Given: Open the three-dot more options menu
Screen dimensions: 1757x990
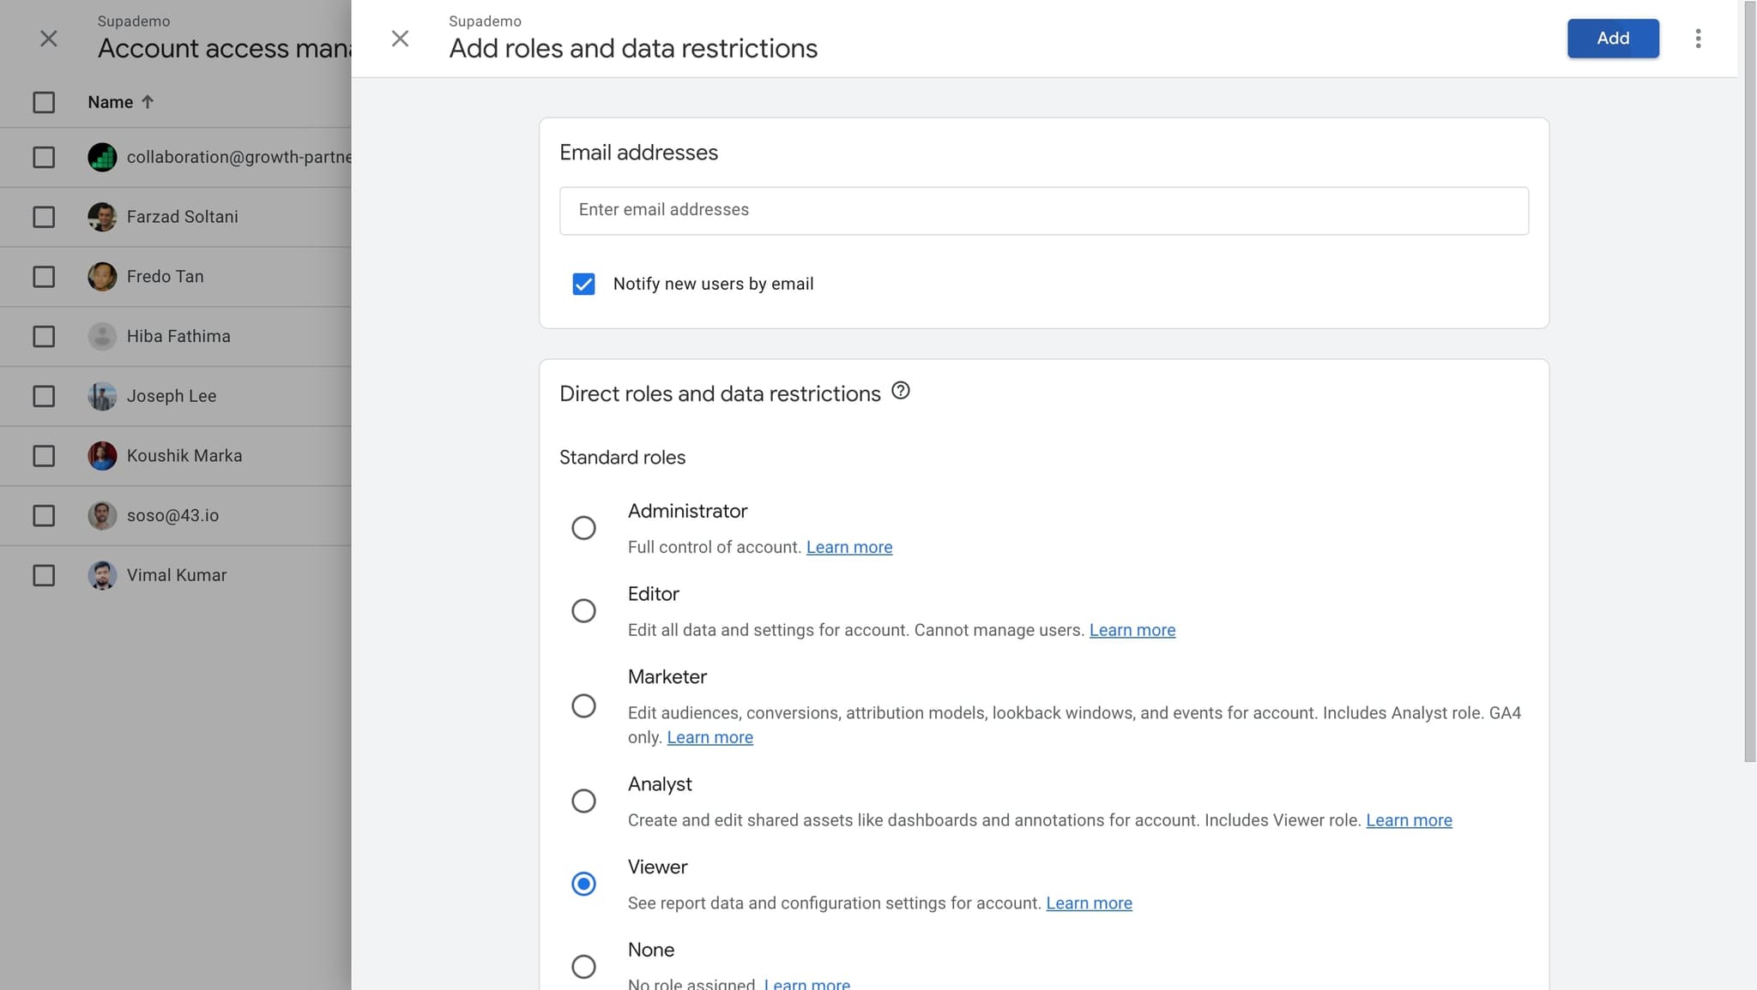Looking at the screenshot, I should [x=1698, y=39].
